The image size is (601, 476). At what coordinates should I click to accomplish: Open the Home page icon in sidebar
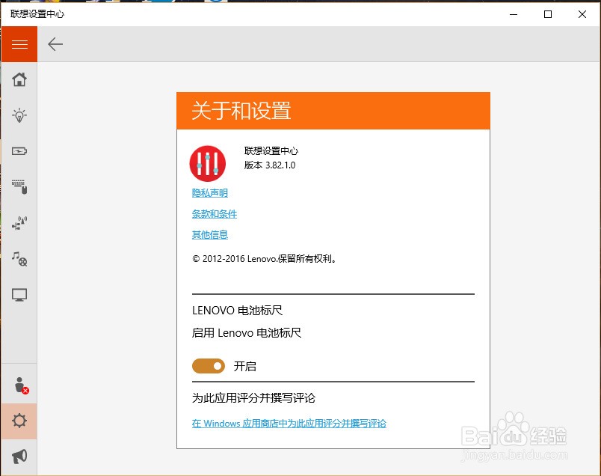(19, 79)
